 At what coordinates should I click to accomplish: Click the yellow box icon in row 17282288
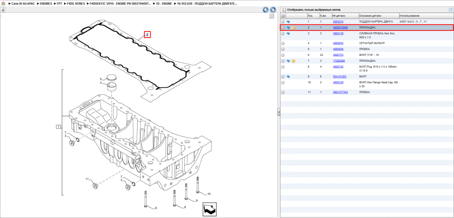click(293, 61)
